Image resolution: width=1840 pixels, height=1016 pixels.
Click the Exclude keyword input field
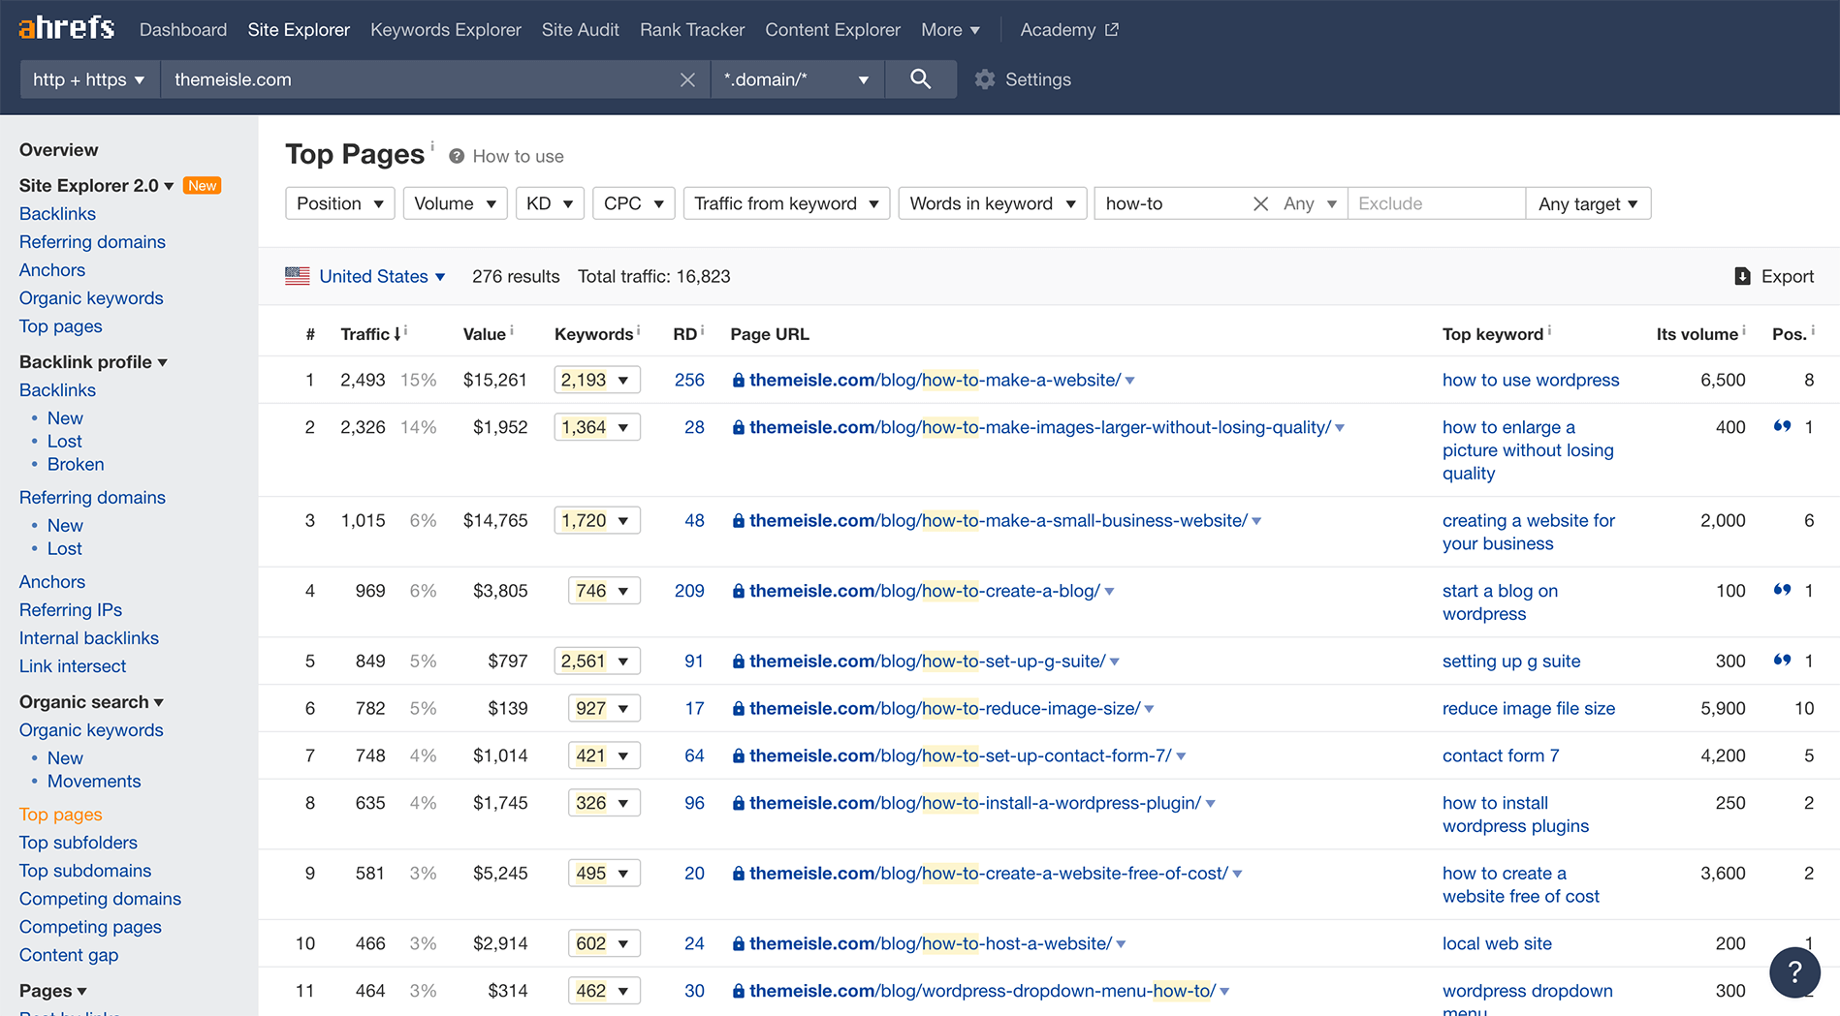[1436, 203]
